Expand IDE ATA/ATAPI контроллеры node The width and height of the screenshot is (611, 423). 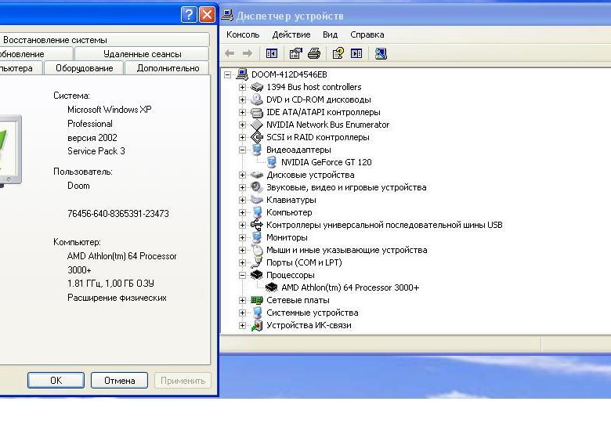click(242, 112)
